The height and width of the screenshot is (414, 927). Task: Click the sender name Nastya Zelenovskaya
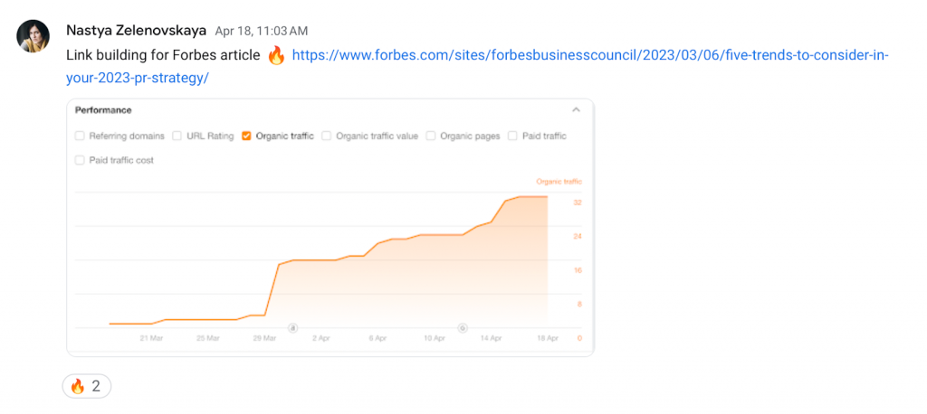136,31
